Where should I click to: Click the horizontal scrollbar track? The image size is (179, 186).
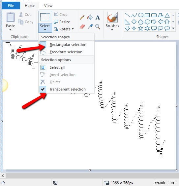point(92,175)
